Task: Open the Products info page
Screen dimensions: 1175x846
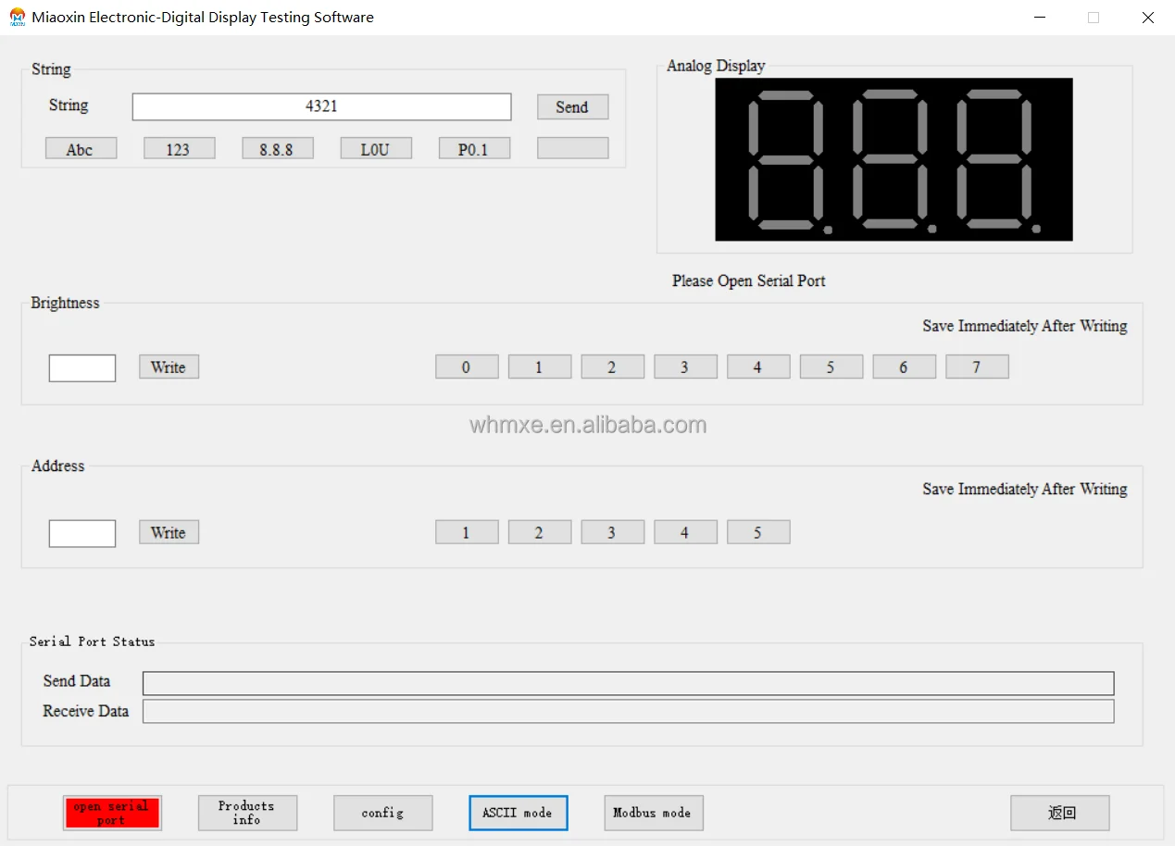Action: pyautogui.click(x=247, y=813)
